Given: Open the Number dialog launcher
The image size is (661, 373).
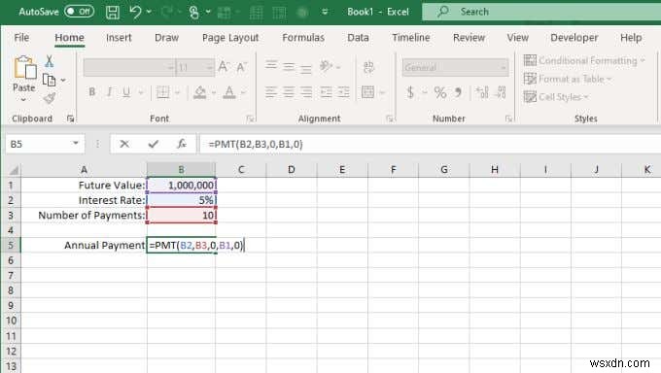Looking at the screenshot, I should tap(508, 119).
